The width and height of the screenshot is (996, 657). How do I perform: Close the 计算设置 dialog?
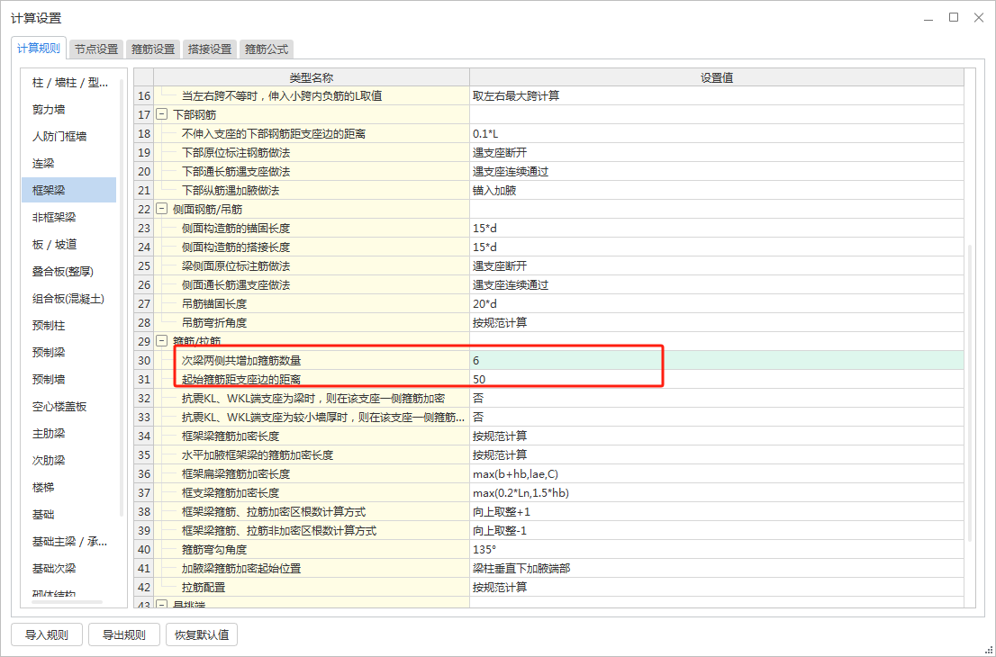(x=979, y=18)
